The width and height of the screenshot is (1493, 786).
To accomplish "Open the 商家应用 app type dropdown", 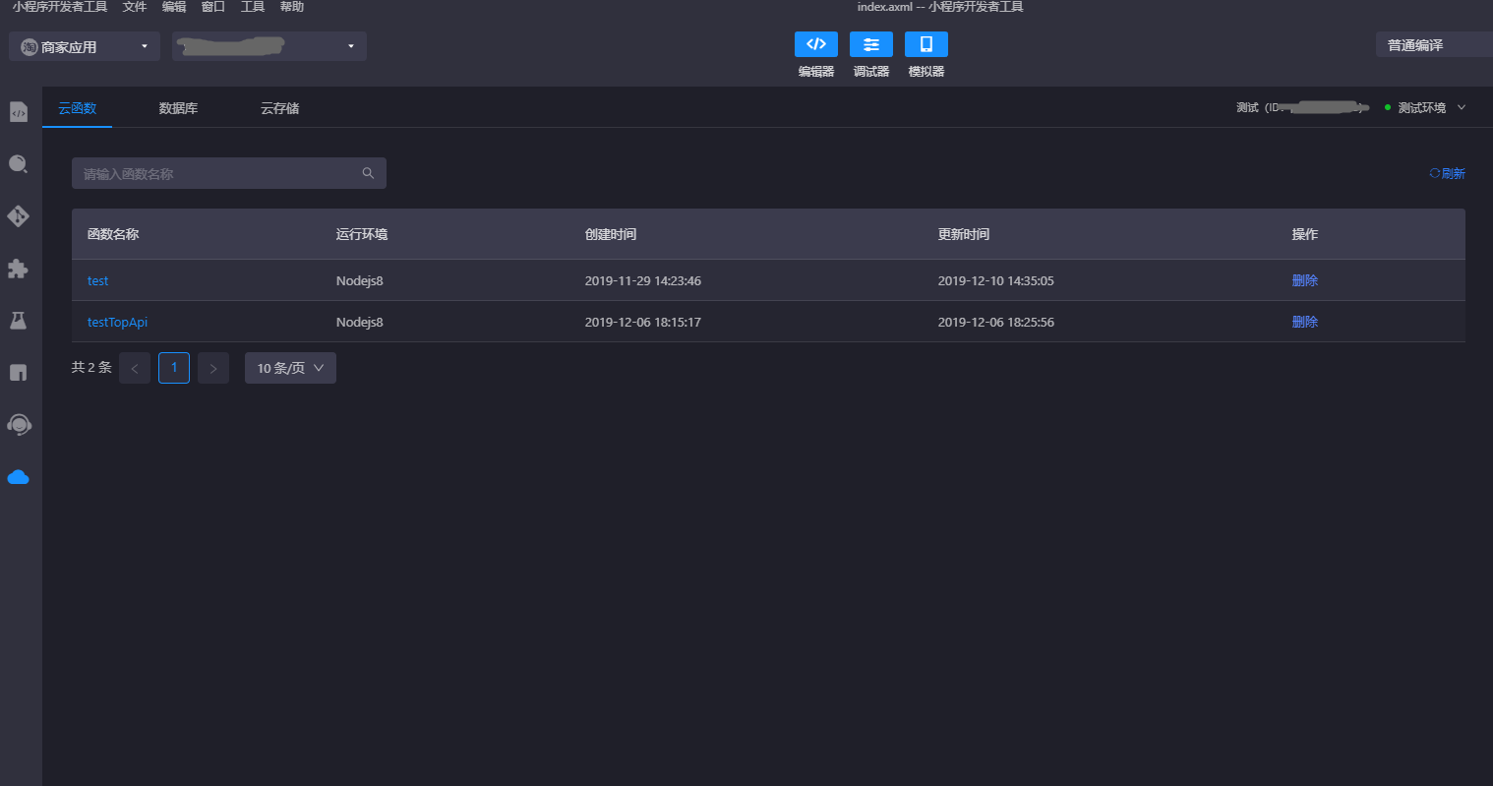I will pyautogui.click(x=85, y=46).
